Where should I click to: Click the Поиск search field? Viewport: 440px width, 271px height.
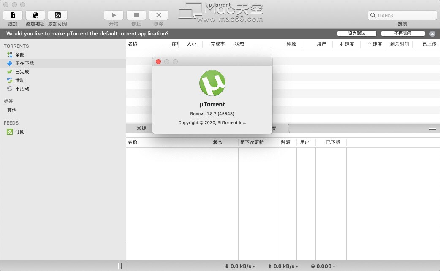click(x=402, y=15)
